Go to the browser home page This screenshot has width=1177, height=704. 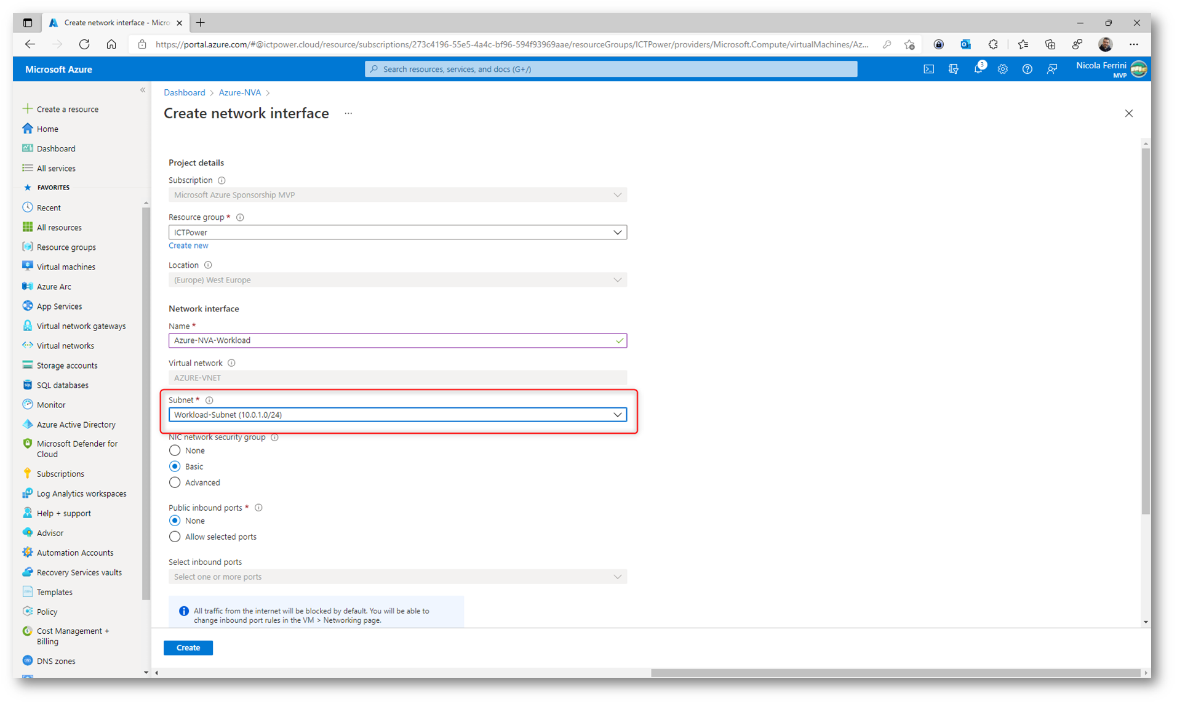point(111,44)
